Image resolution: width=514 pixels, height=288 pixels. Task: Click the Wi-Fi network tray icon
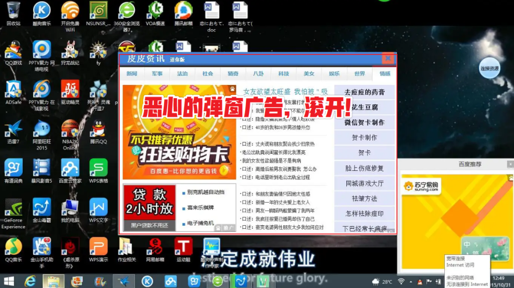pyautogui.click(x=401, y=281)
